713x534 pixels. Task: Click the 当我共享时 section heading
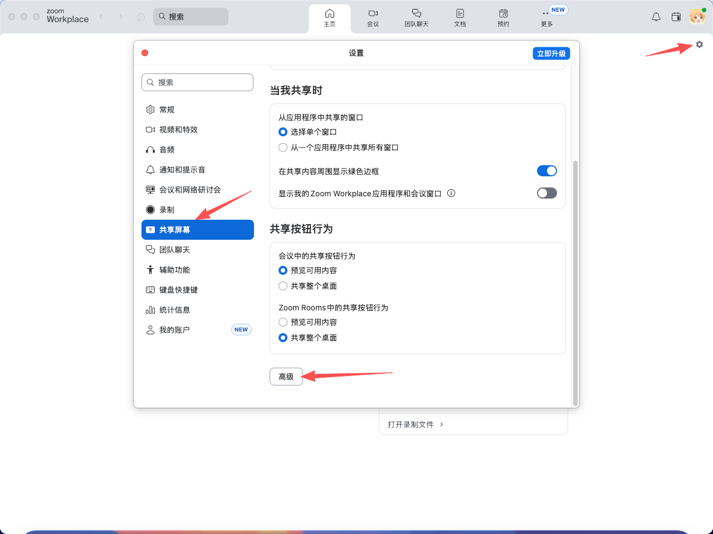click(x=296, y=90)
